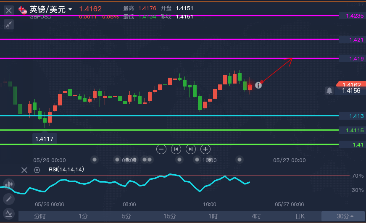Switch to 5分 timeframe tab
This screenshot has height=223, width=366.
tap(126, 216)
